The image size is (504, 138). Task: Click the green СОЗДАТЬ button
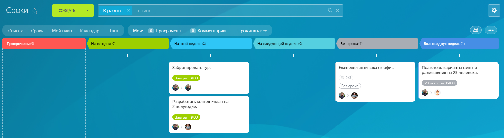67,11
